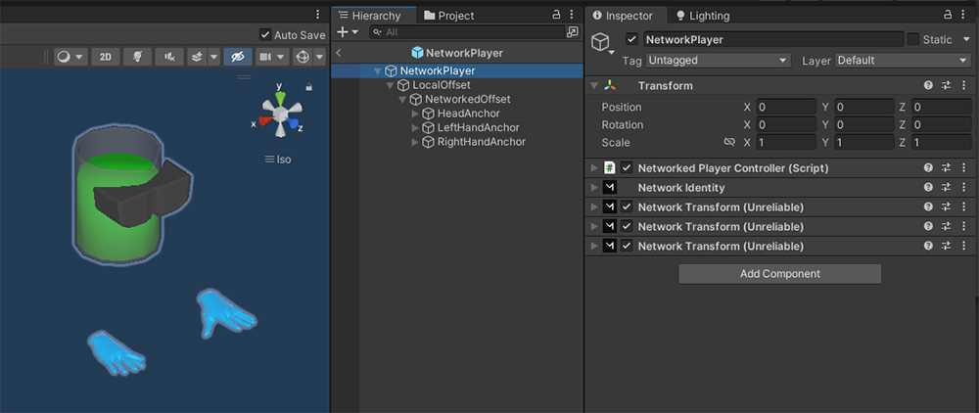Toggle scene lighting with the lightbulb icon
The image size is (979, 413).
coord(137,57)
